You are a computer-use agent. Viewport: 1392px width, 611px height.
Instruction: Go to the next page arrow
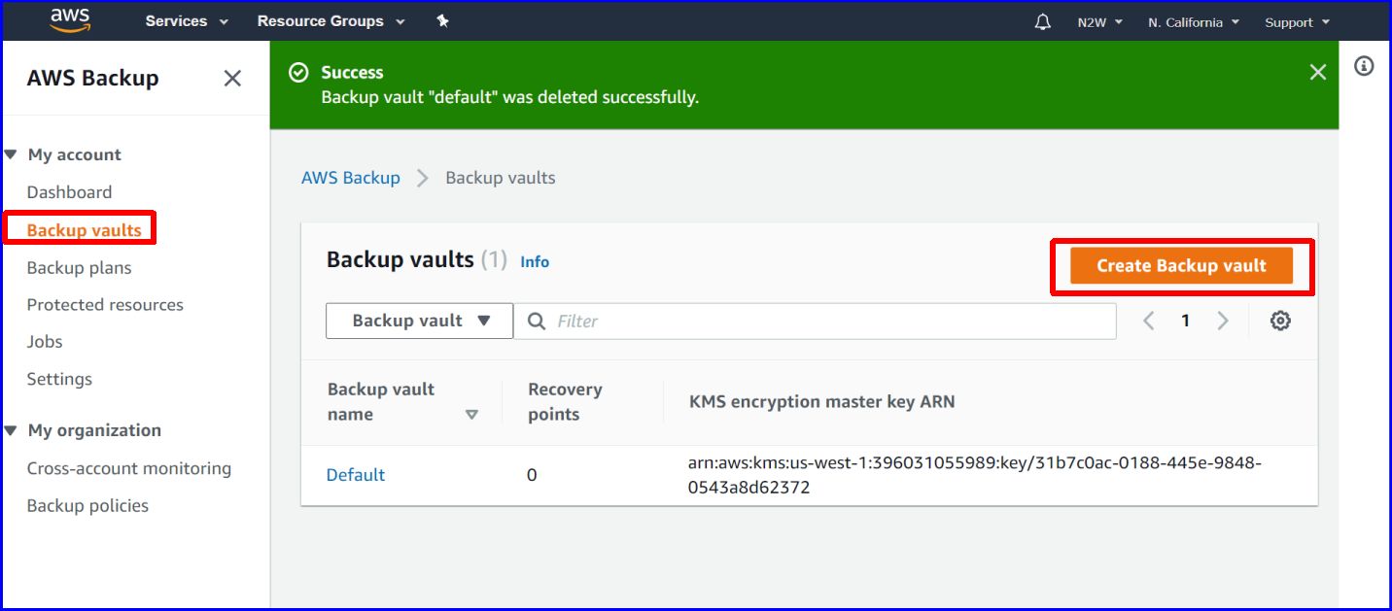[1223, 321]
